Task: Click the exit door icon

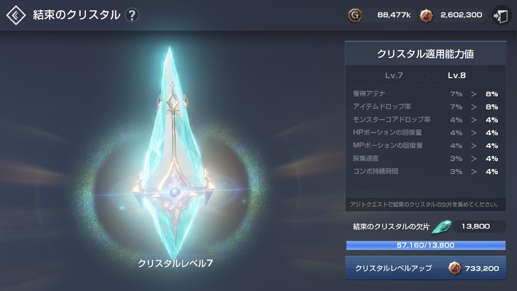Action: 500,16
